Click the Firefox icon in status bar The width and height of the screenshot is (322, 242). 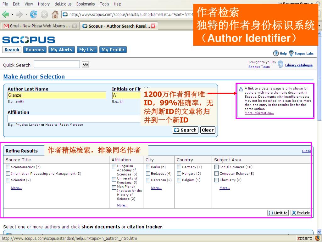click(x=318, y=238)
